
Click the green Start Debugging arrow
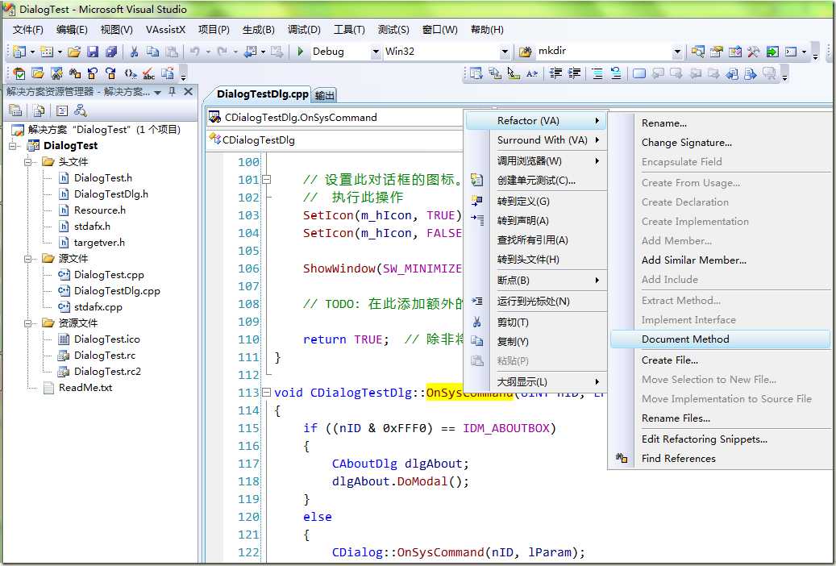click(x=300, y=52)
